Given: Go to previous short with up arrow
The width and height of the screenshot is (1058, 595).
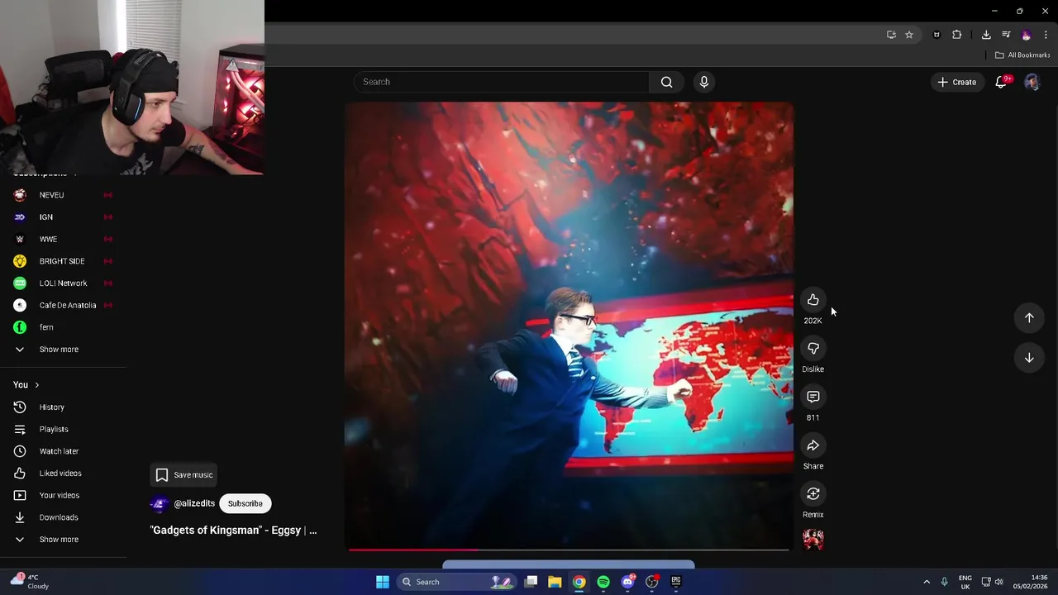Looking at the screenshot, I should click(1029, 318).
